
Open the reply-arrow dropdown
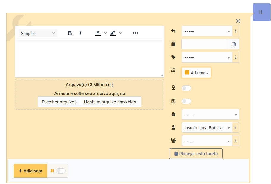tap(207, 31)
